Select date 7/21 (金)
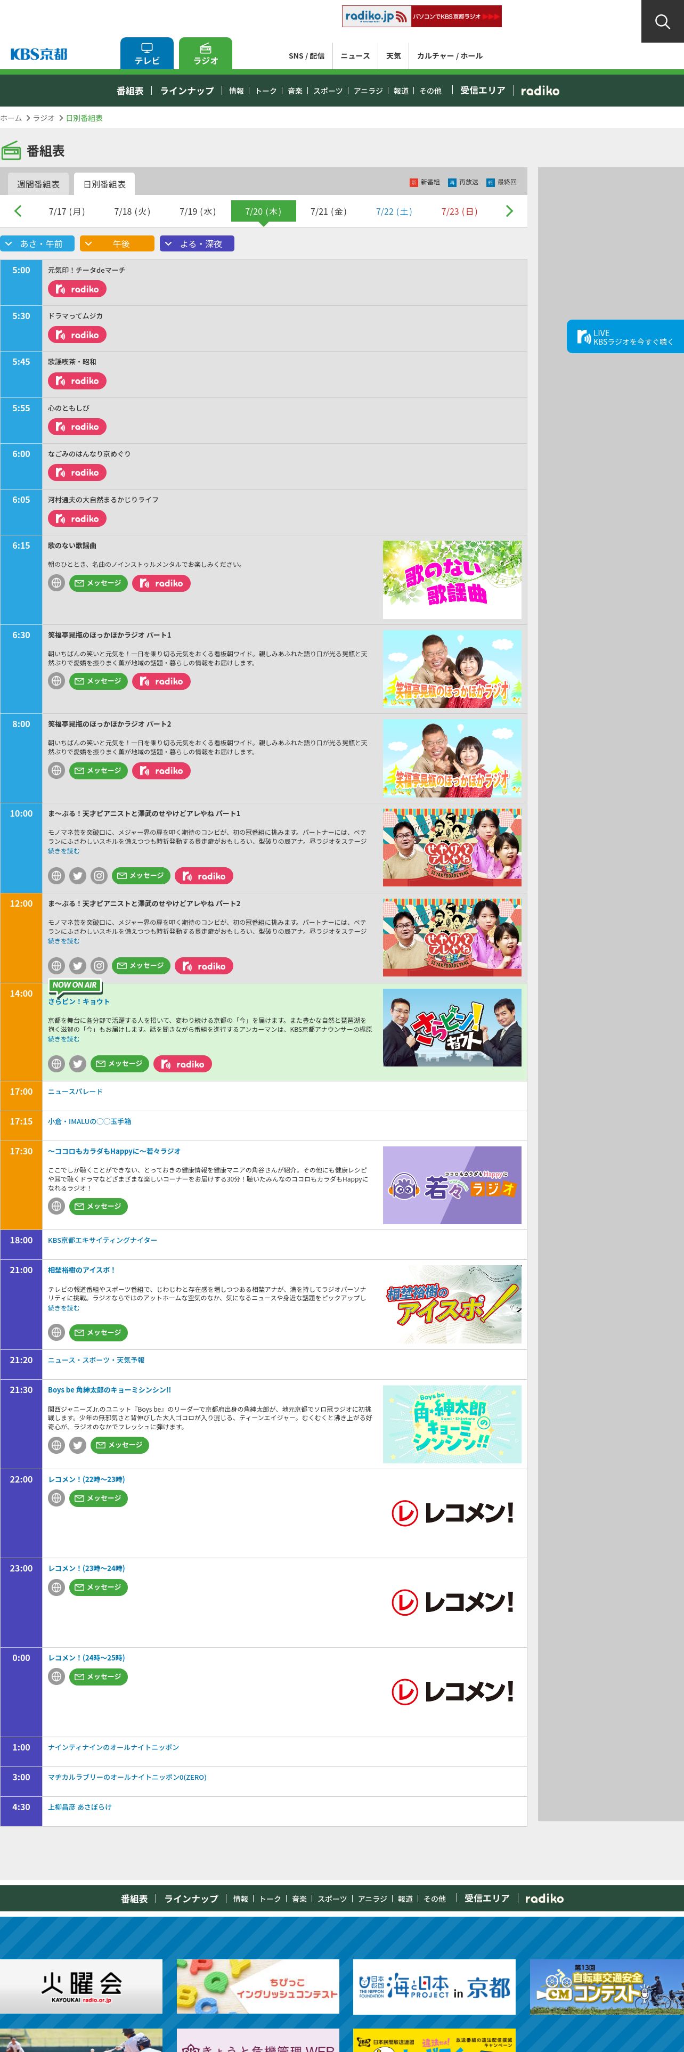 [x=328, y=211]
